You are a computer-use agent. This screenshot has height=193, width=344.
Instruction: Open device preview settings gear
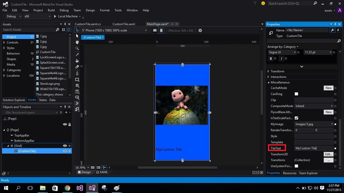point(200,31)
